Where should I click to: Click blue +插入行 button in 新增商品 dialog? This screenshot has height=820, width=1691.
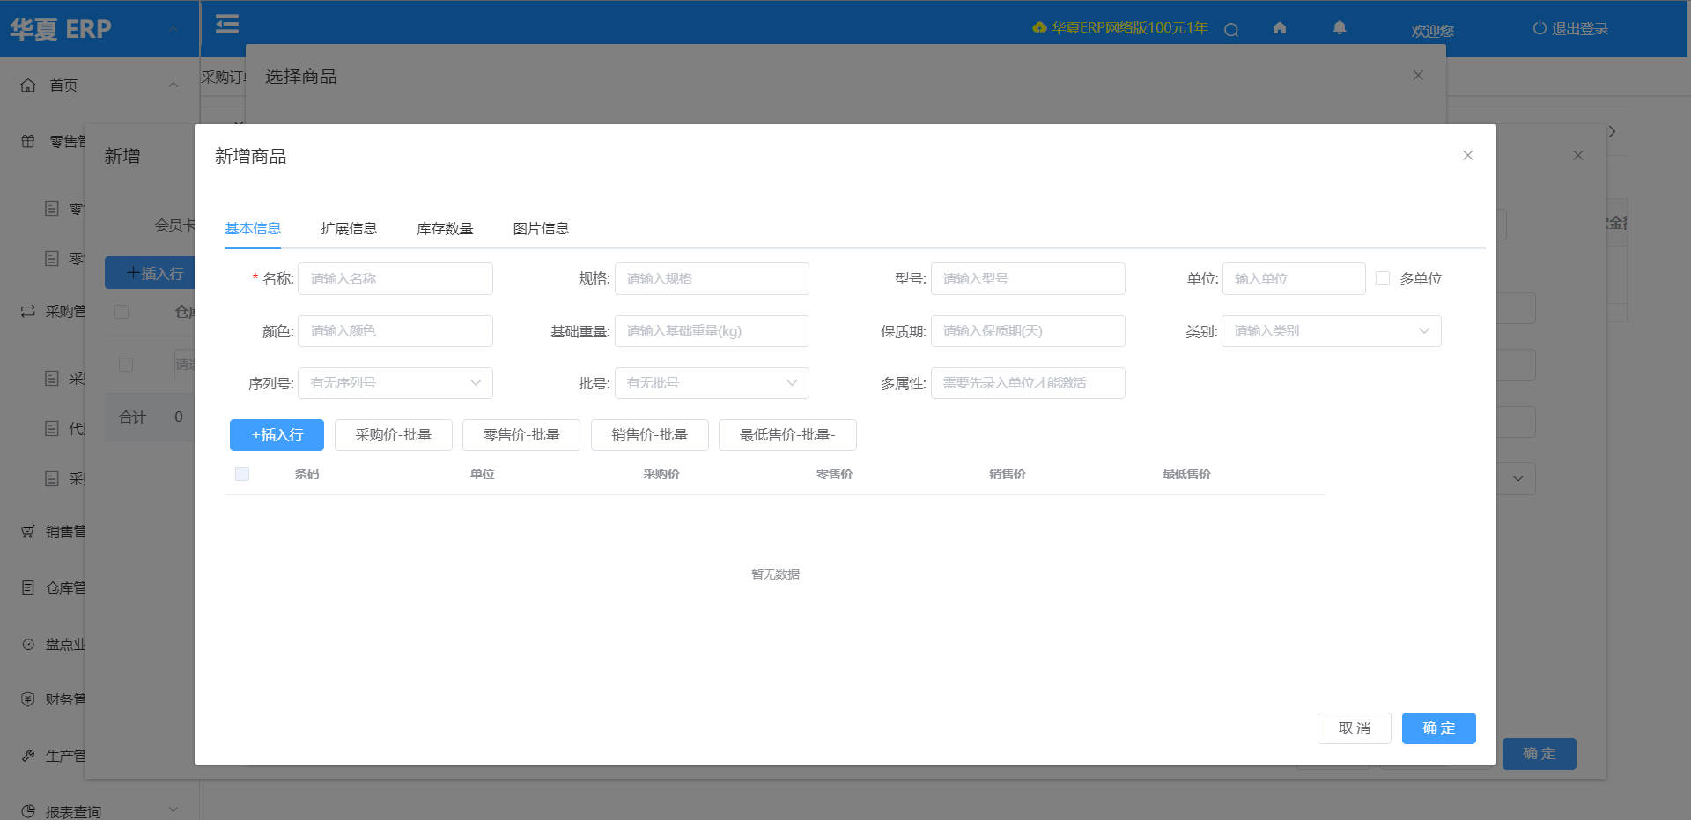pos(277,435)
